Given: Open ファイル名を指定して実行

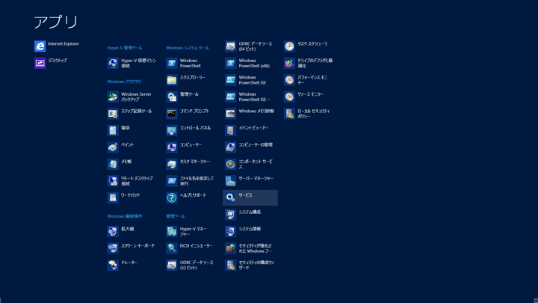Looking at the screenshot, I should (191, 181).
